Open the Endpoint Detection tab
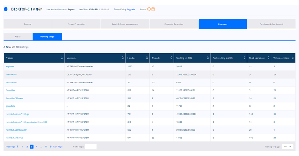The width and height of the screenshot is (299, 156). (174, 24)
